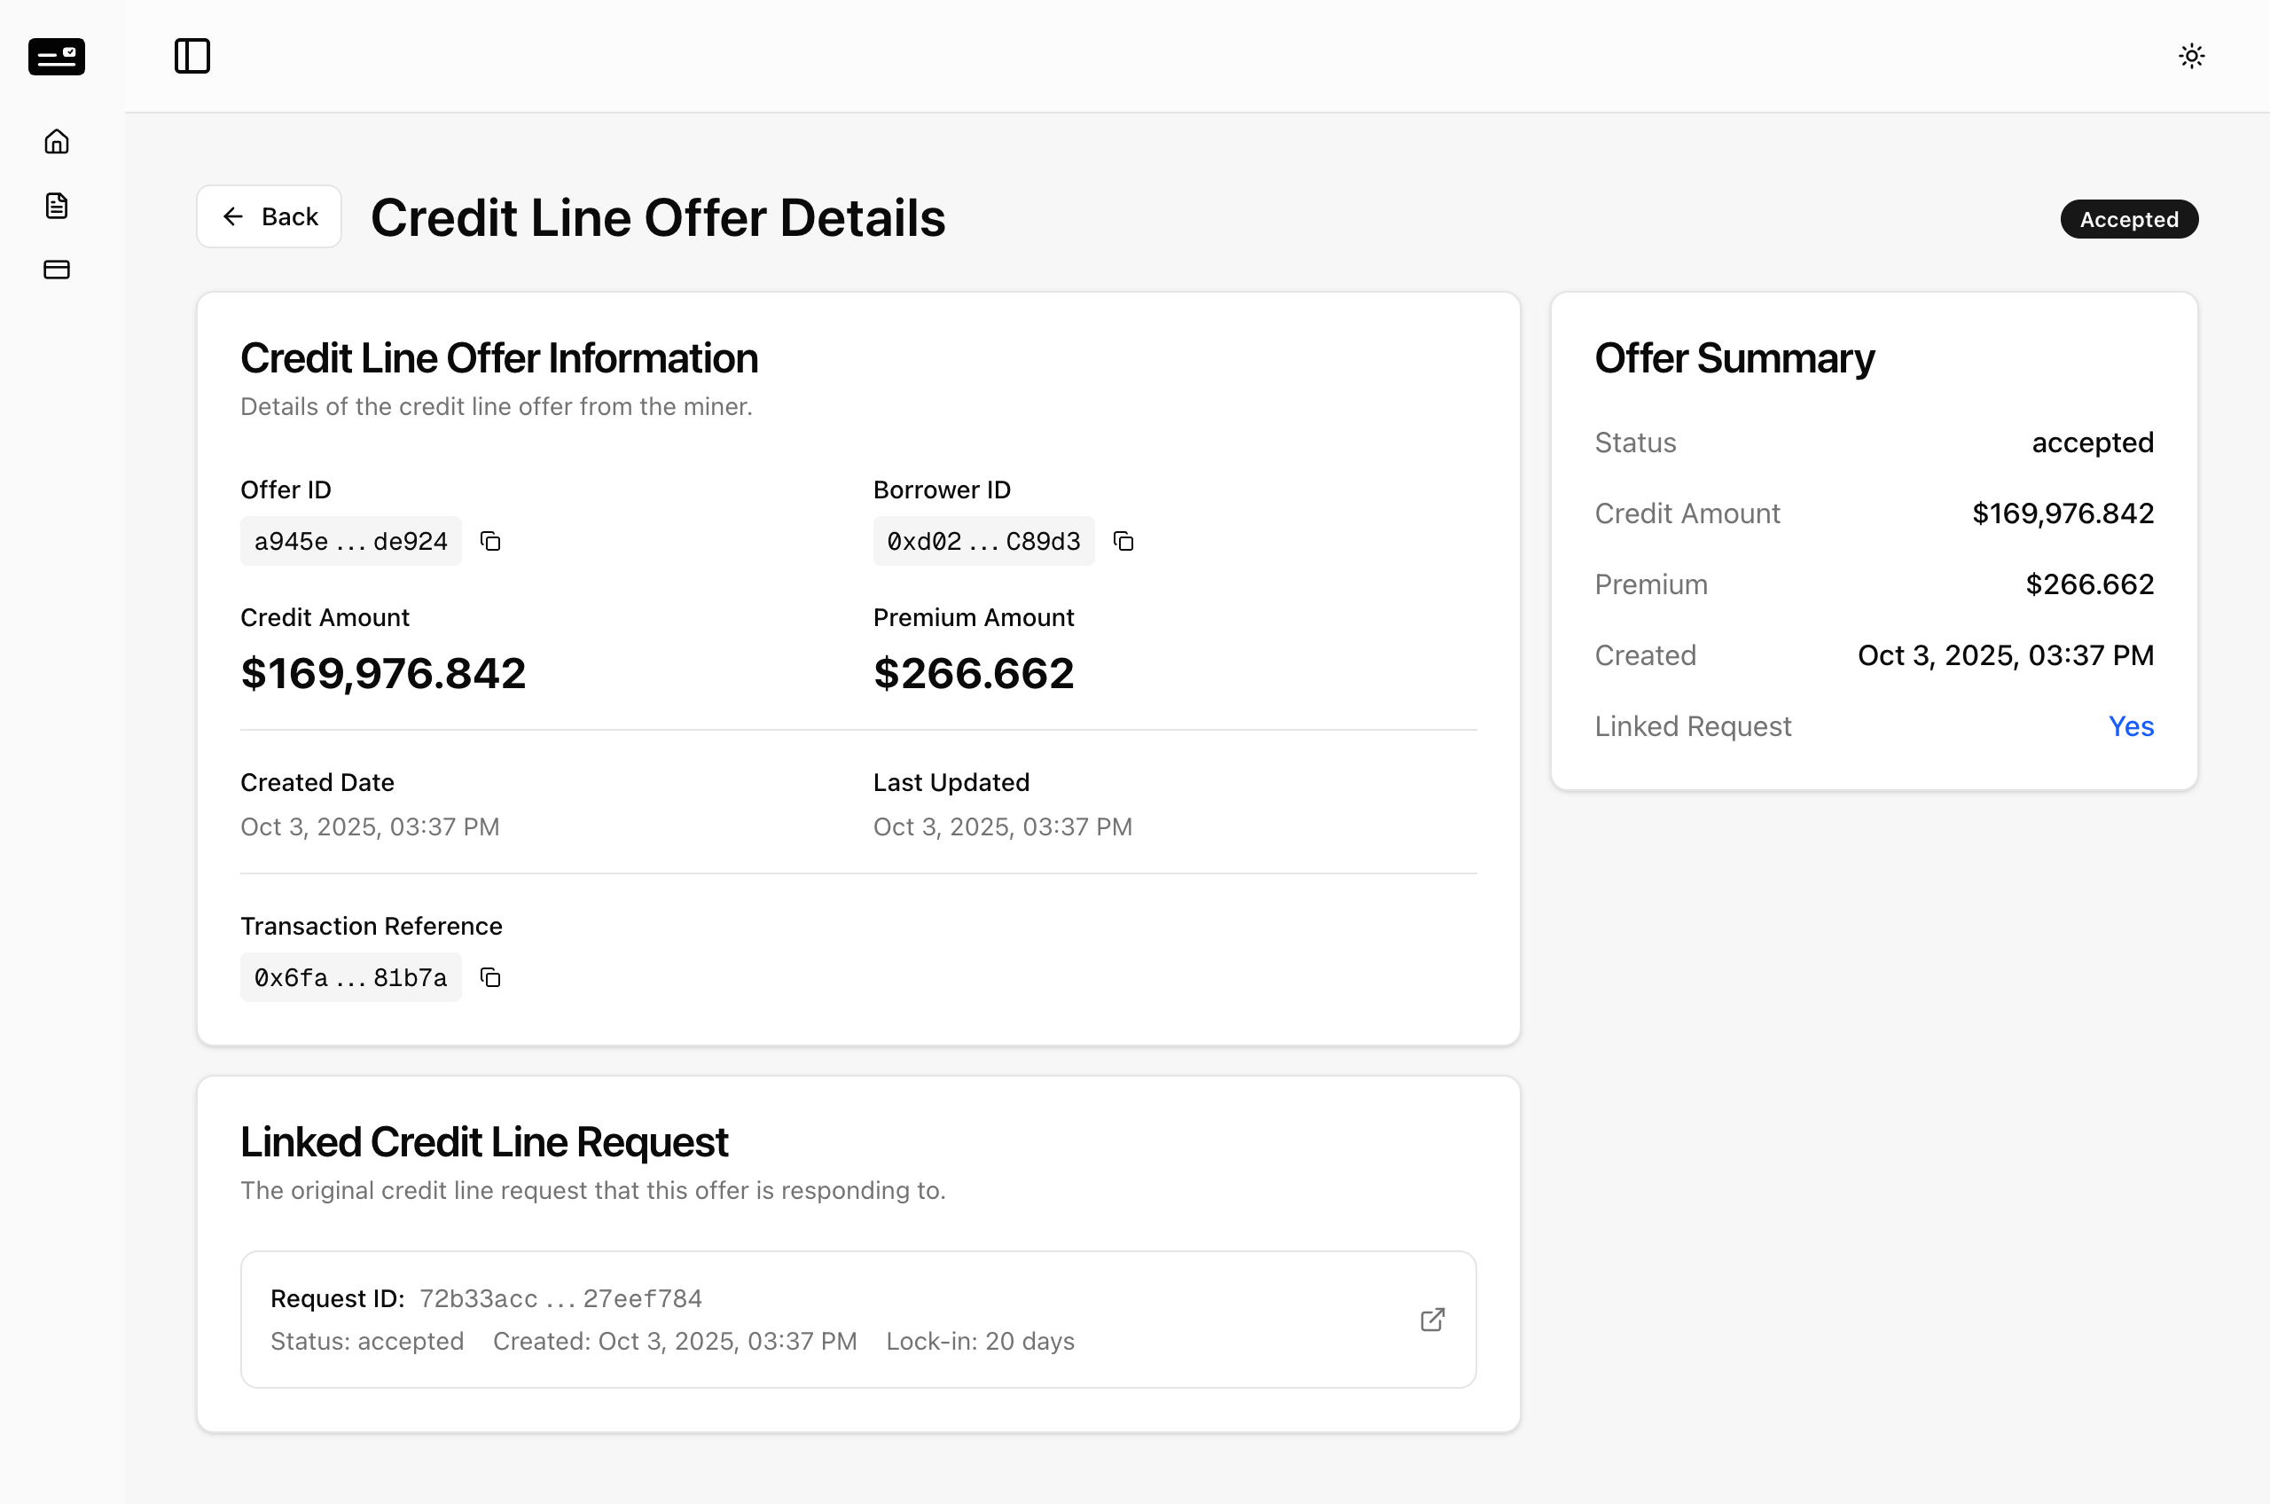
Task: Click the Credit Line Offer Details heading
Action: 658,218
